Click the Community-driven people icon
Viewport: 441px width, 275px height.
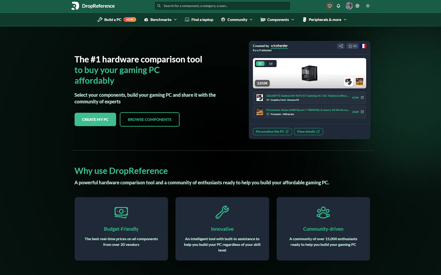pyautogui.click(x=323, y=212)
